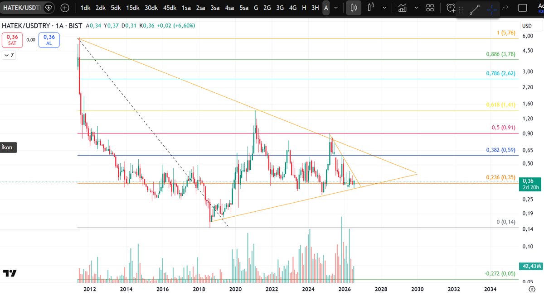This screenshot has height=295, width=544.
Task: Choose the 3H interval
Action: pyautogui.click(x=315, y=8)
